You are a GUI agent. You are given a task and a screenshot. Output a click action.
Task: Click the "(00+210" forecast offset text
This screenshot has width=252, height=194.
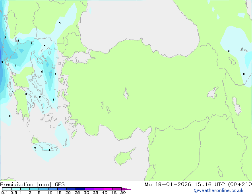[240, 184]
